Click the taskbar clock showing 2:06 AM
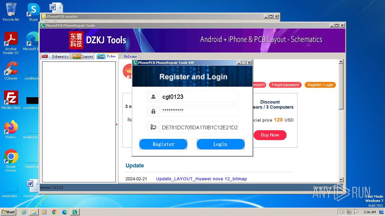The height and width of the screenshot is (216, 385). coord(370,212)
